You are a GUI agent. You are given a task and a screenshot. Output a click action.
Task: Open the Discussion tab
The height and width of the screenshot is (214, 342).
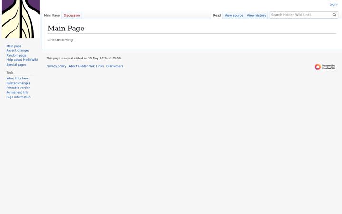point(72,16)
